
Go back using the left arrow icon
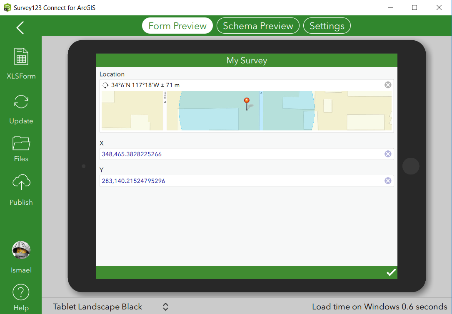(x=20, y=27)
